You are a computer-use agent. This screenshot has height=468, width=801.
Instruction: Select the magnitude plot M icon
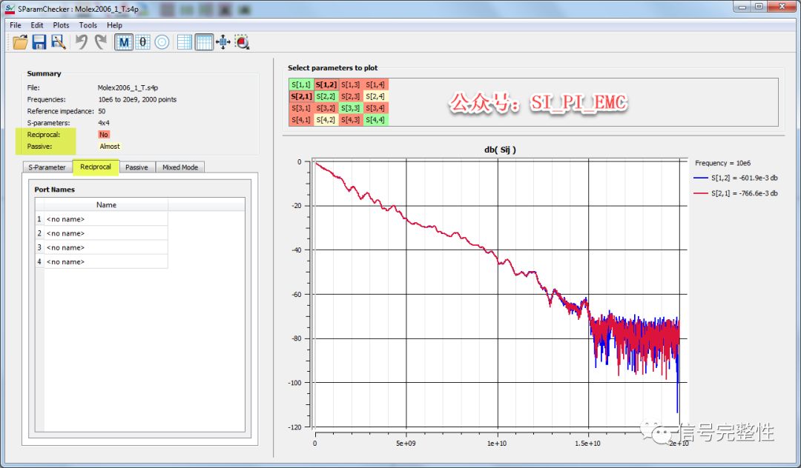(x=124, y=42)
